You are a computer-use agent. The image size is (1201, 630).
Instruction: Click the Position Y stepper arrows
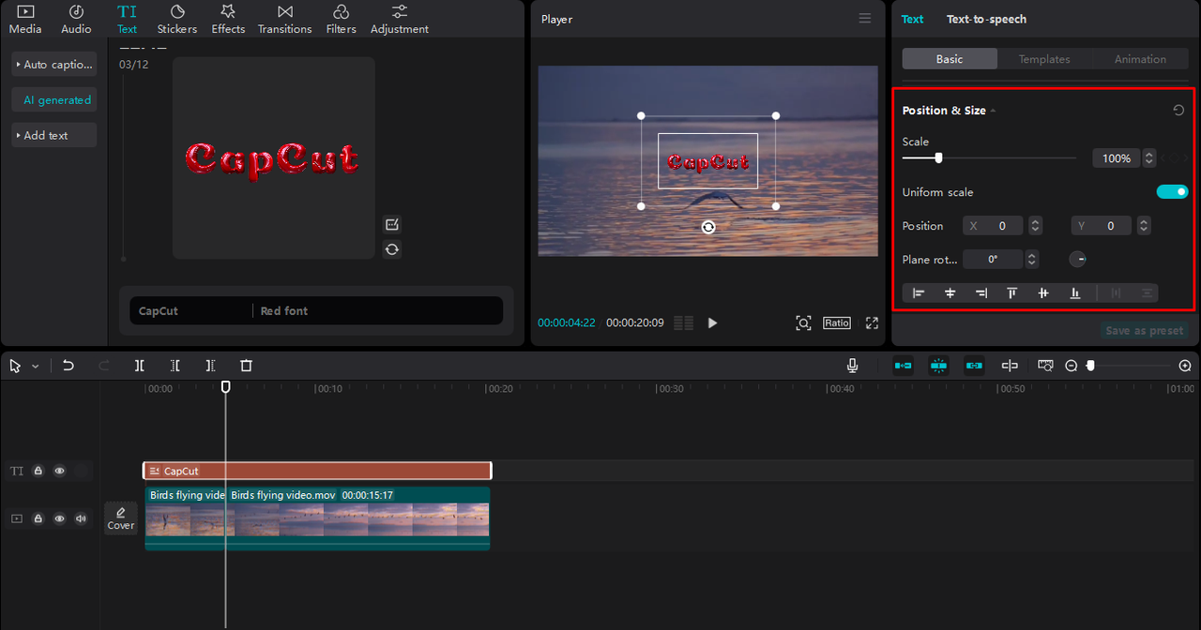pos(1143,226)
